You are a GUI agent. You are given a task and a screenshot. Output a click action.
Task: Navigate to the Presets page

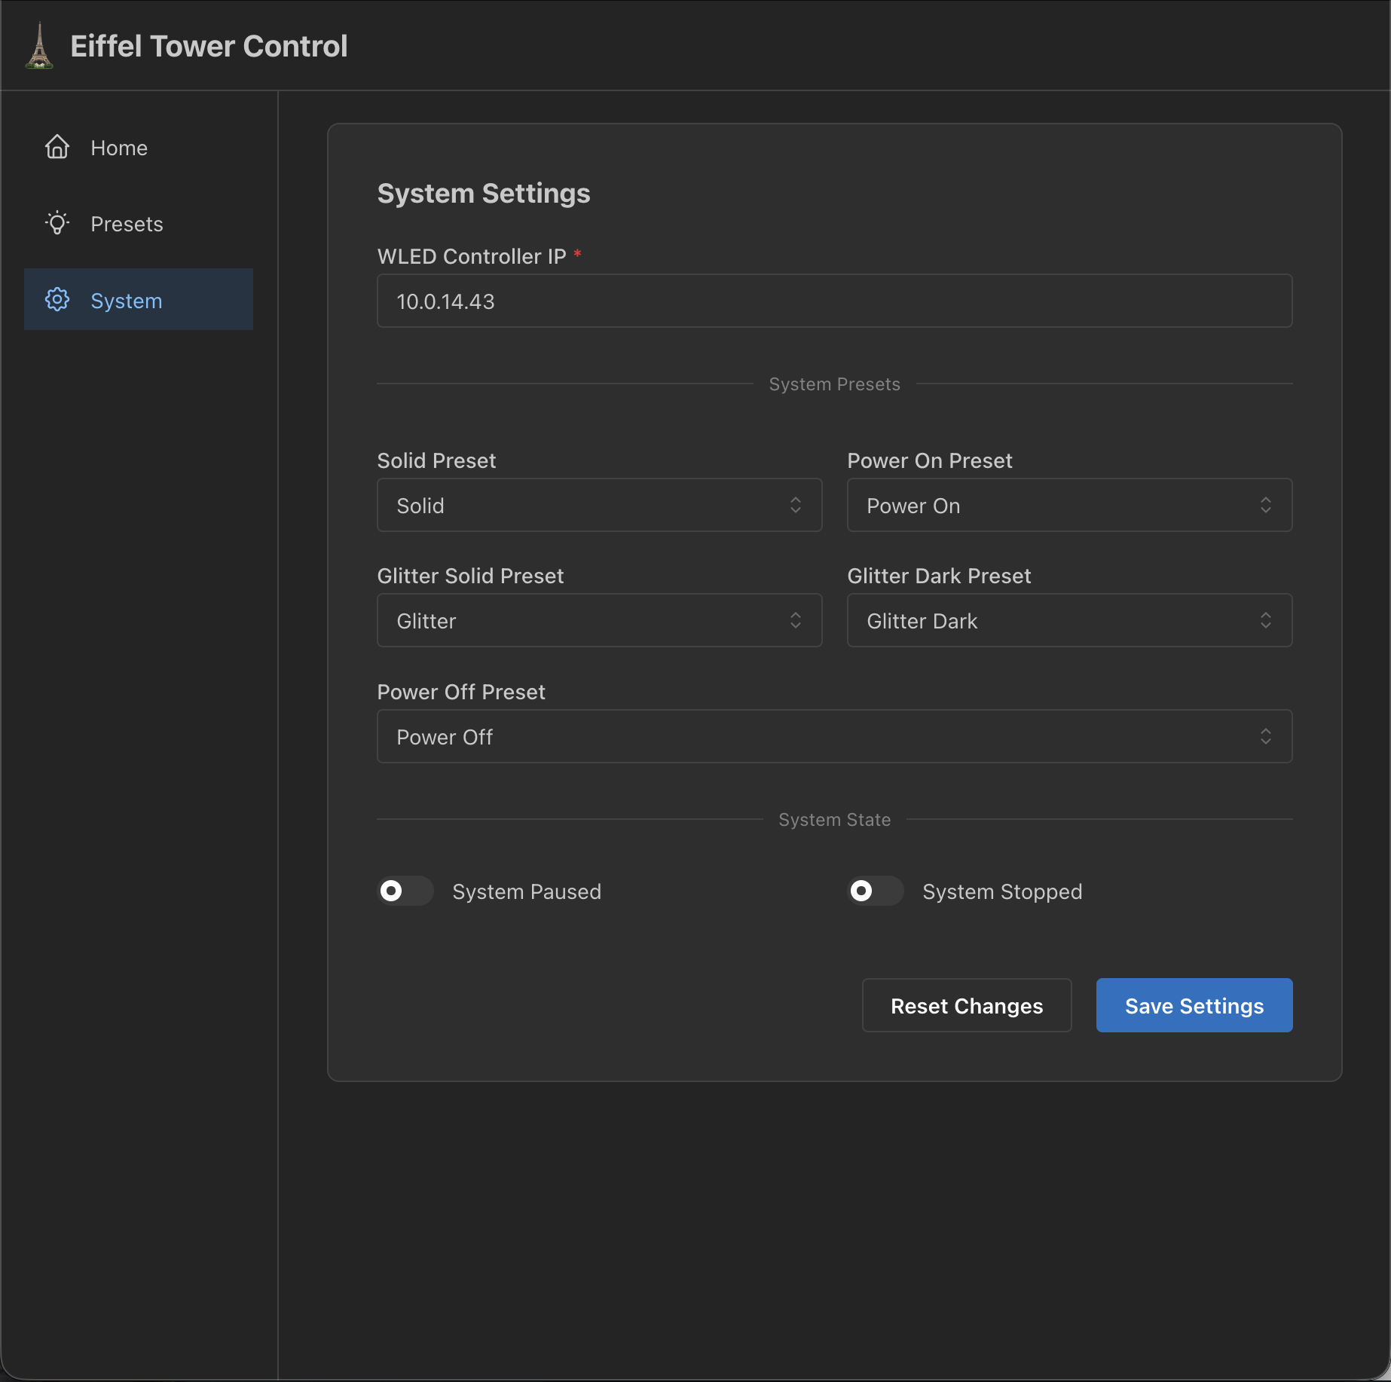(x=127, y=223)
